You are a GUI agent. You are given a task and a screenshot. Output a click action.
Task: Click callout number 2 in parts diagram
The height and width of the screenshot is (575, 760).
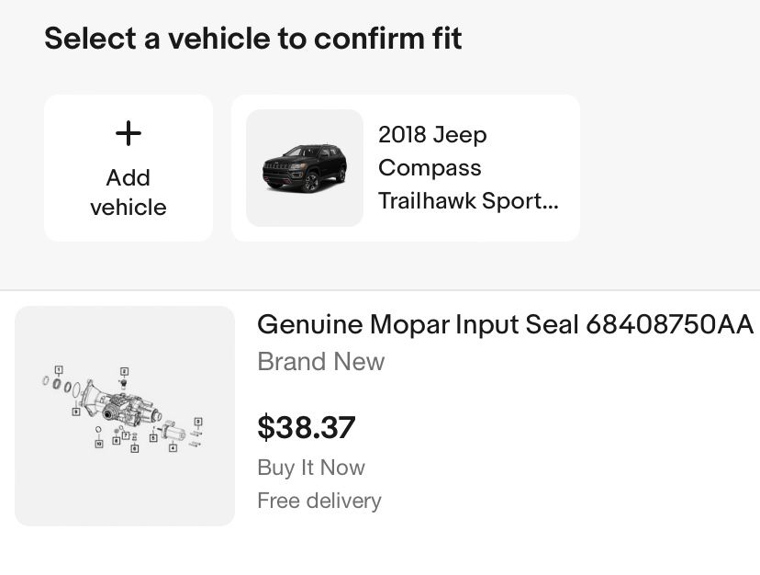tap(124, 372)
